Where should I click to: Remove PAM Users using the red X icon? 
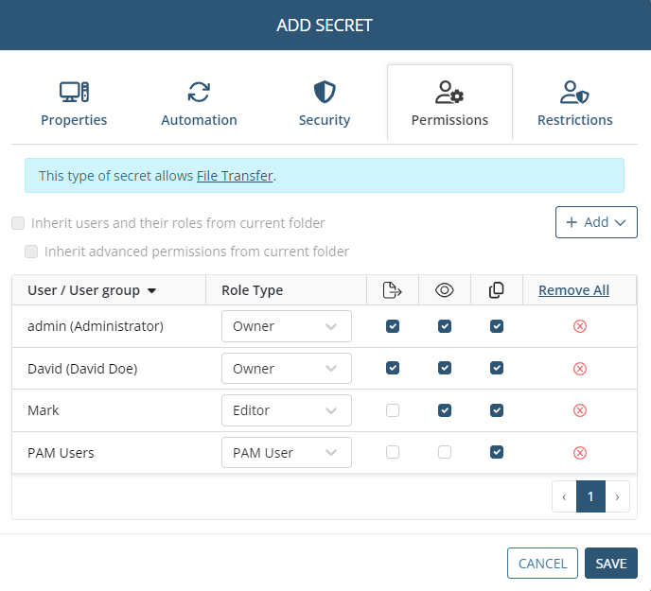coord(580,453)
